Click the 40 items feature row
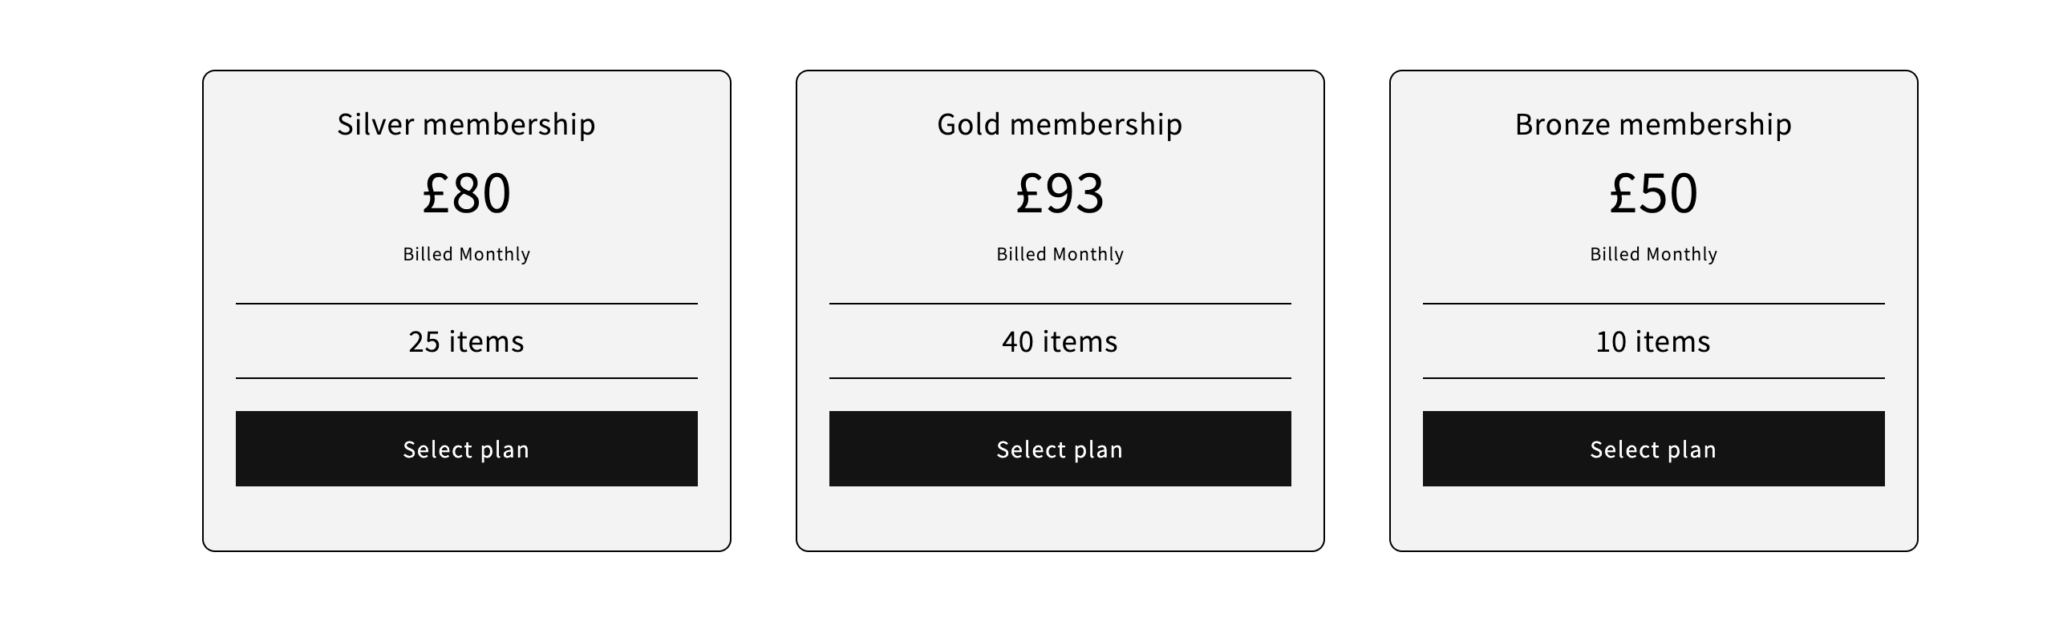Image resolution: width=2055 pixels, height=633 pixels. coord(1060,341)
